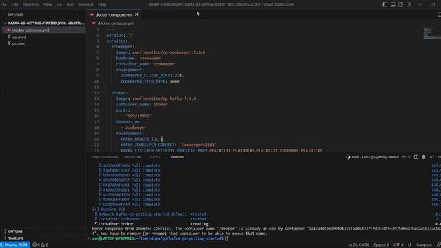Select the docker-compose.yml editor tab
441x248 pixels.
(x=114, y=14)
